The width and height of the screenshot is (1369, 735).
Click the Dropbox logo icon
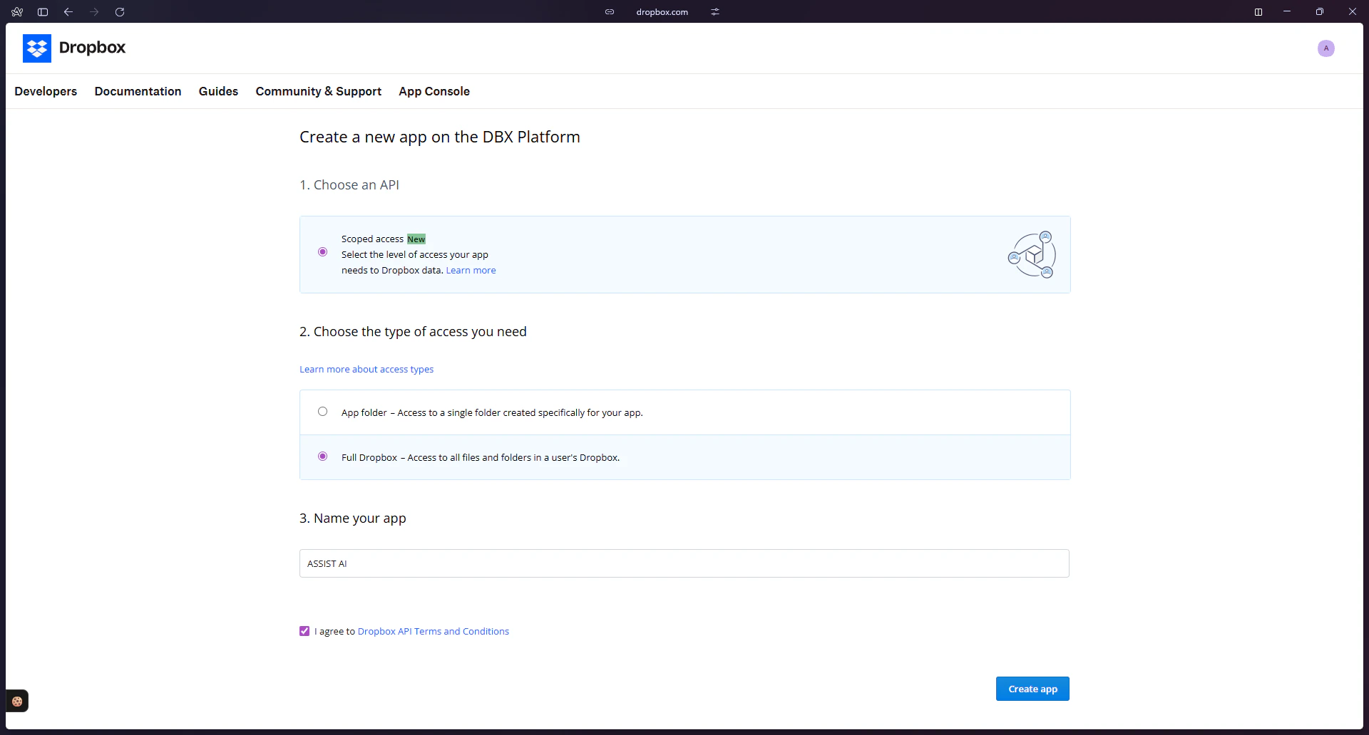tap(37, 48)
